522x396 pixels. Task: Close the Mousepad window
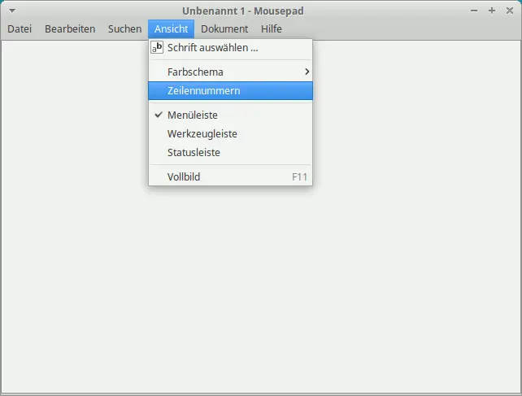pos(509,11)
